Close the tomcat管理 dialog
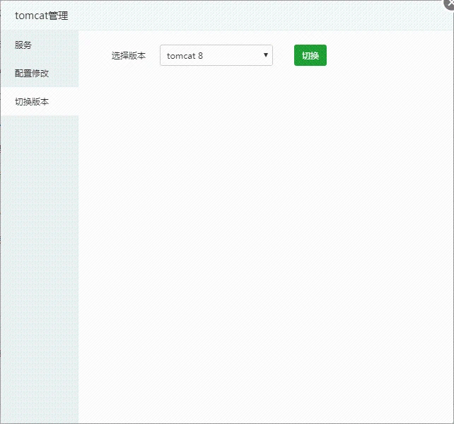This screenshot has height=424, width=454. coord(448,4)
